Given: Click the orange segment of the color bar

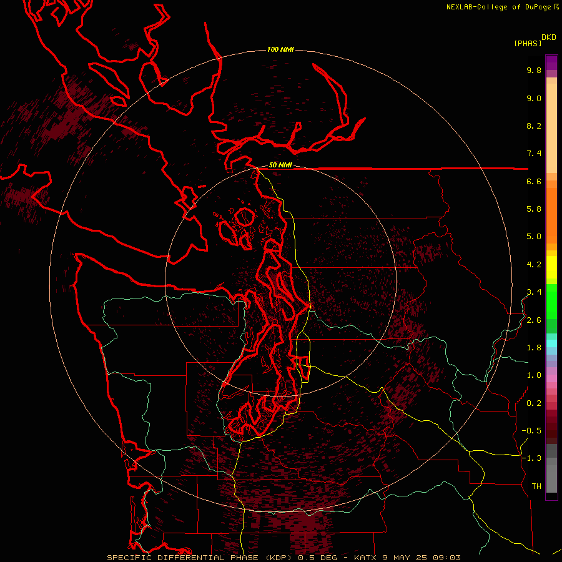Looking at the screenshot, I should (551, 215).
